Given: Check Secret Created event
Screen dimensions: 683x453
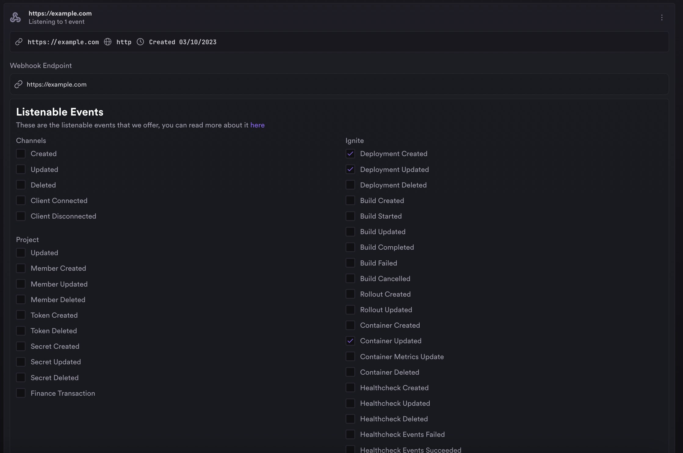Looking at the screenshot, I should pyautogui.click(x=21, y=346).
